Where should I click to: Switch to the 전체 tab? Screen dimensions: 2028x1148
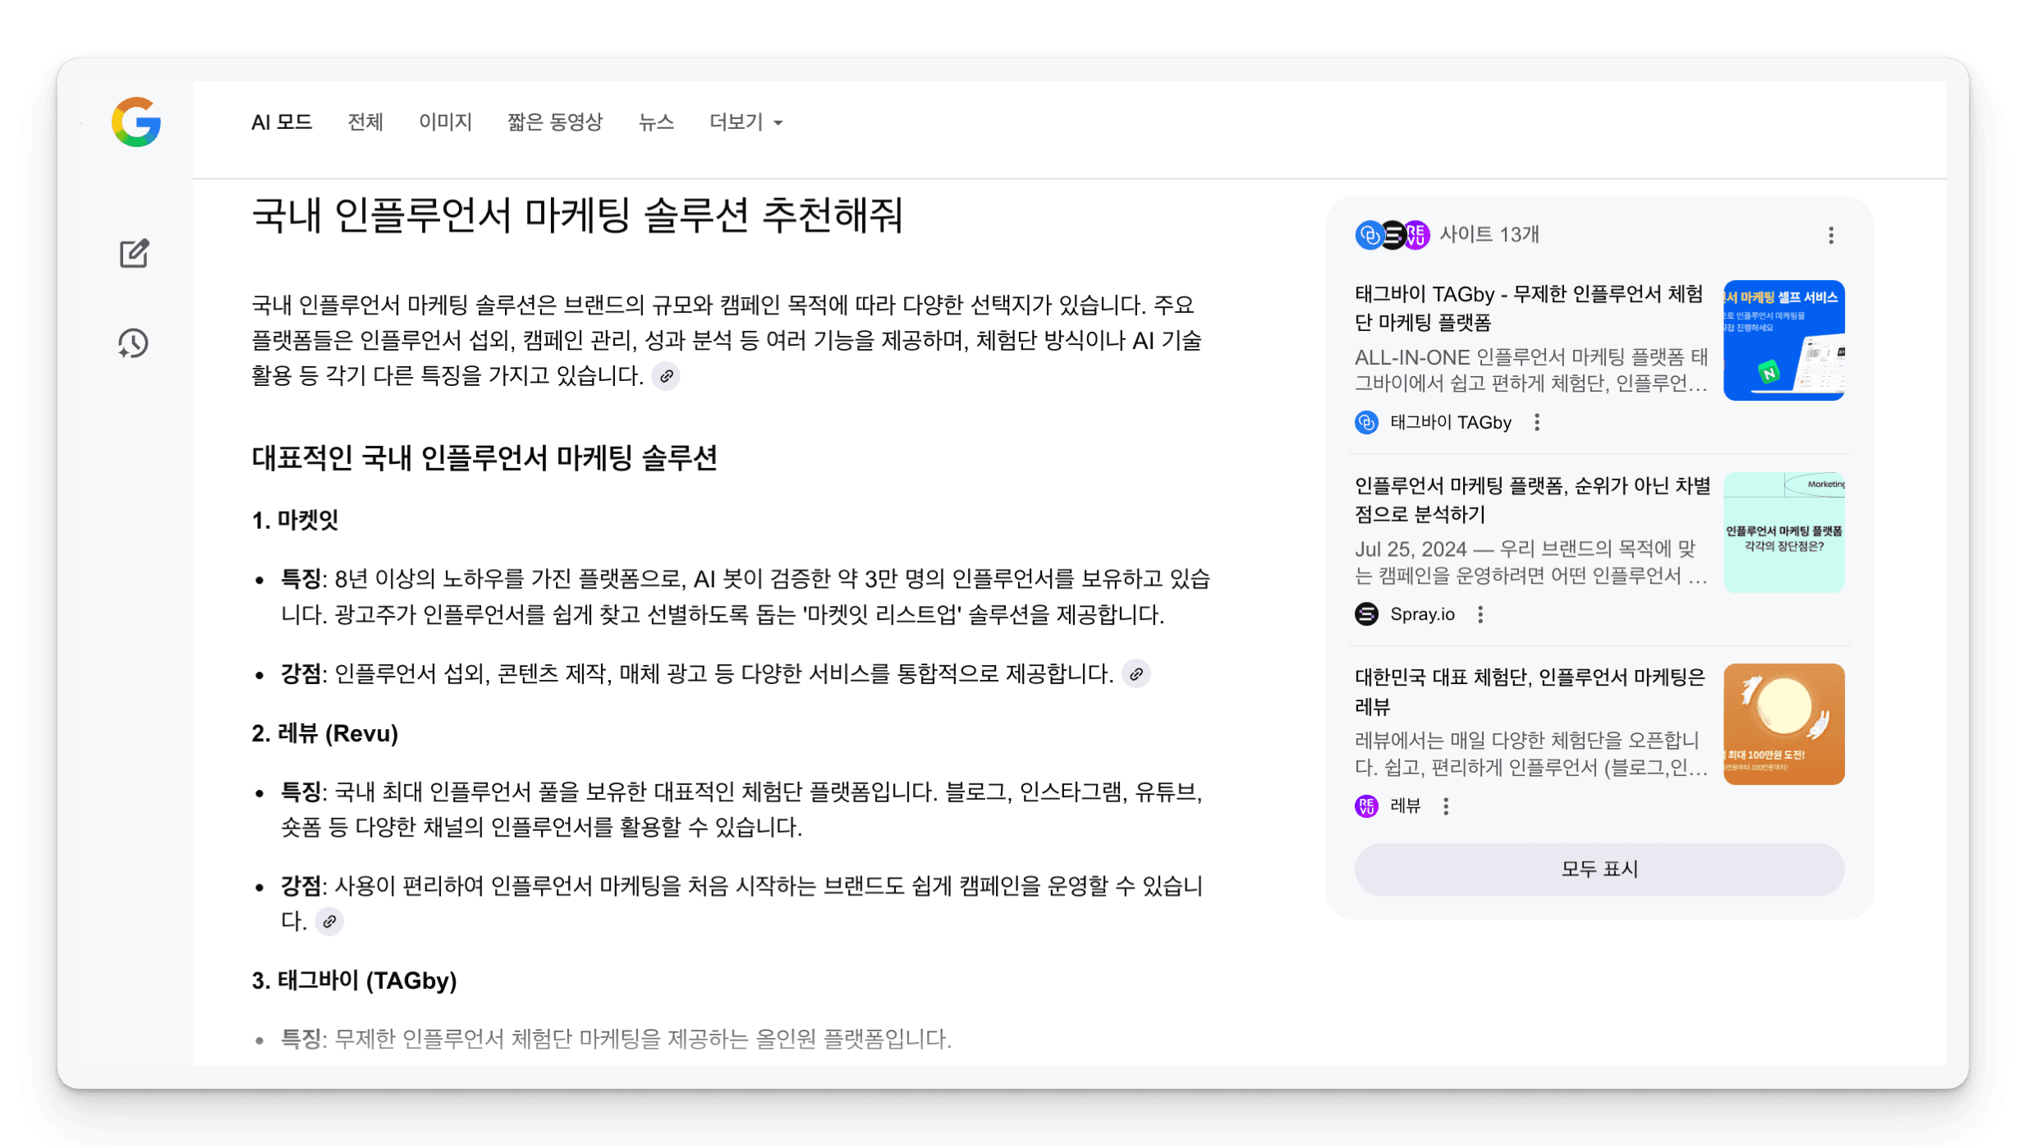[365, 122]
